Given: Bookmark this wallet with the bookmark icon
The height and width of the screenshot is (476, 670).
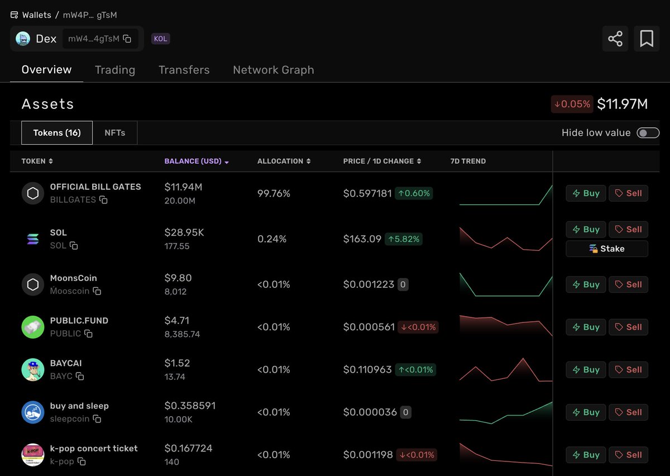Looking at the screenshot, I should (647, 39).
